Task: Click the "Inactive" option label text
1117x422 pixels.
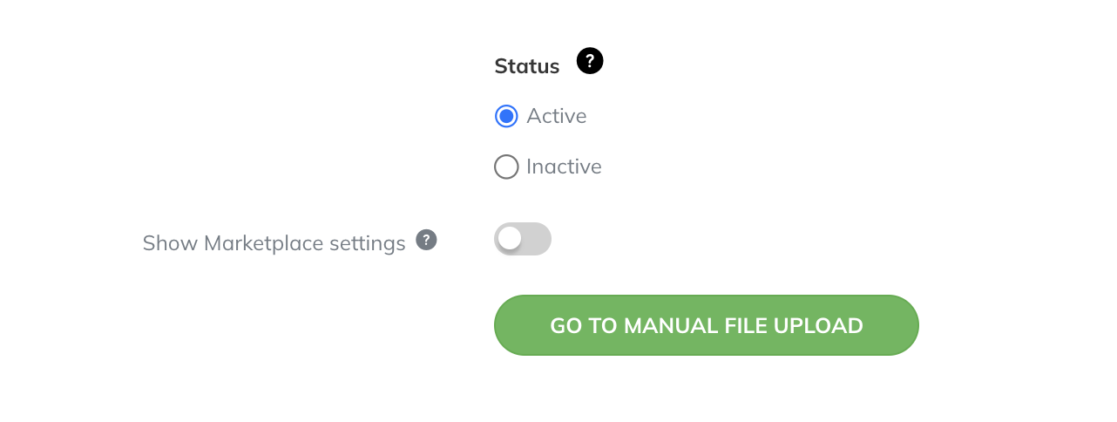Action: pos(564,167)
